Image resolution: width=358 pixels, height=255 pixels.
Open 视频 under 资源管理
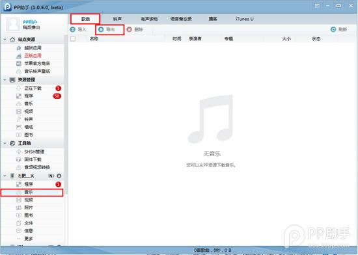pos(29,111)
